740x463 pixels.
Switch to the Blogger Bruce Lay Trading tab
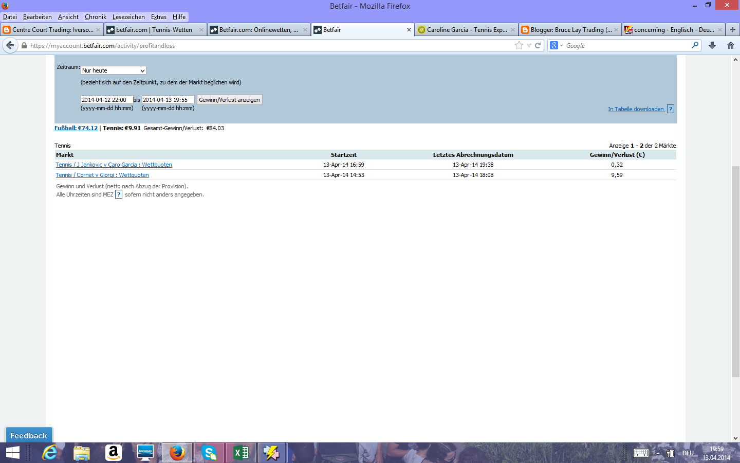570,30
